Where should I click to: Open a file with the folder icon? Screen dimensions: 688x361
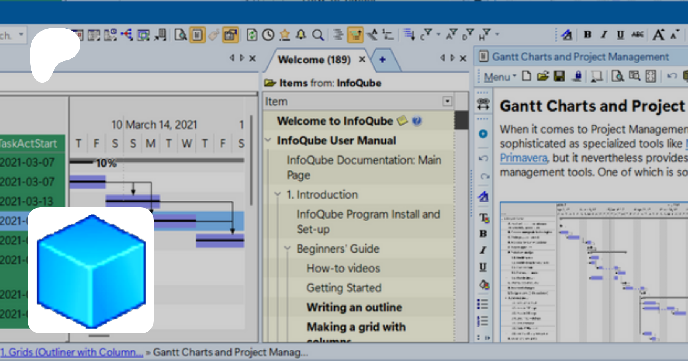point(543,76)
